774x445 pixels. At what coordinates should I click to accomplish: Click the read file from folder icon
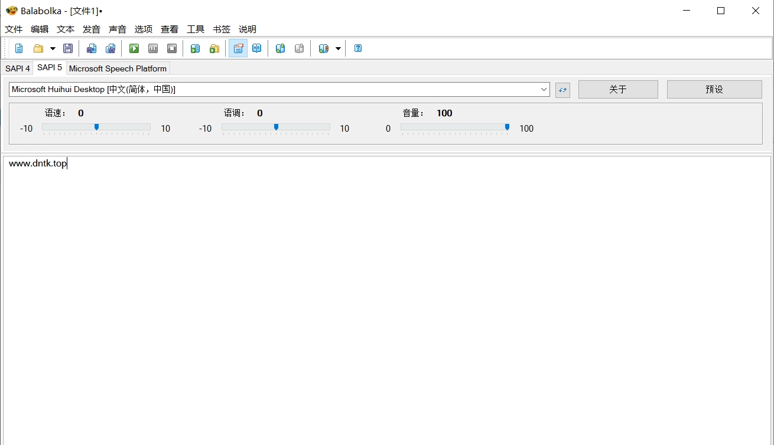tap(214, 48)
